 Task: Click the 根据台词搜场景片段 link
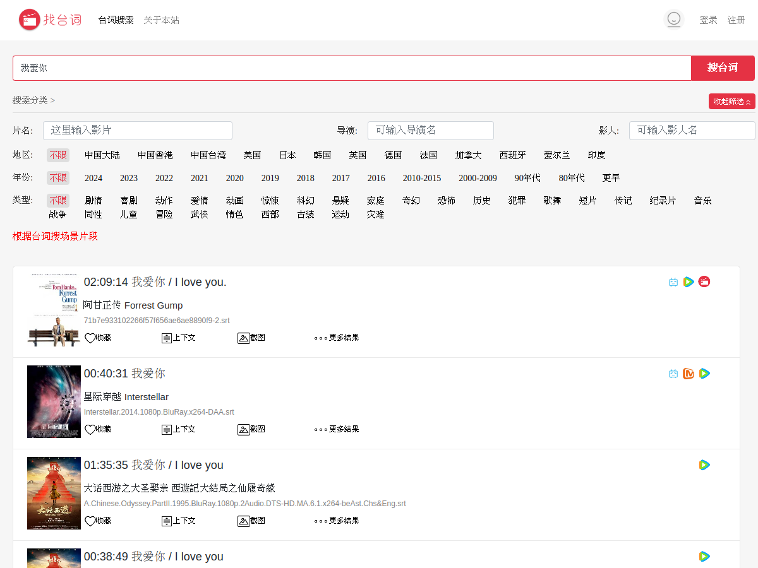[x=55, y=237]
